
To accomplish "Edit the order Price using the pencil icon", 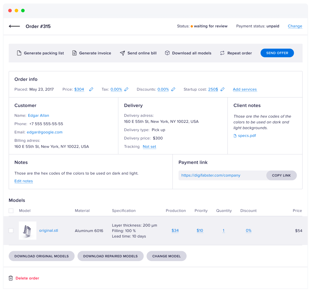I will (91, 89).
